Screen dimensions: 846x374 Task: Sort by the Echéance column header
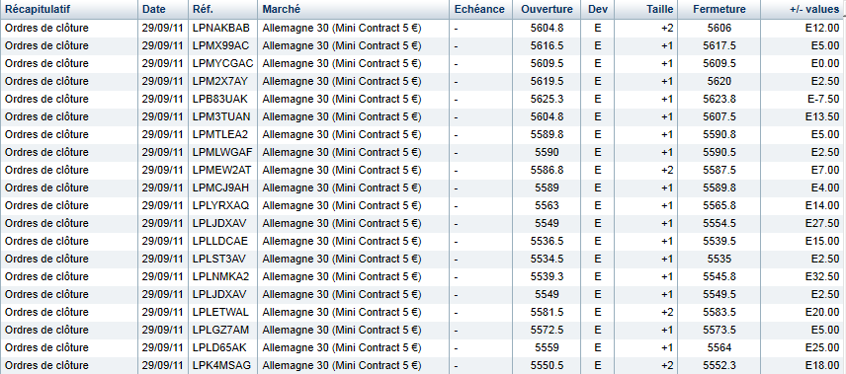coord(480,9)
